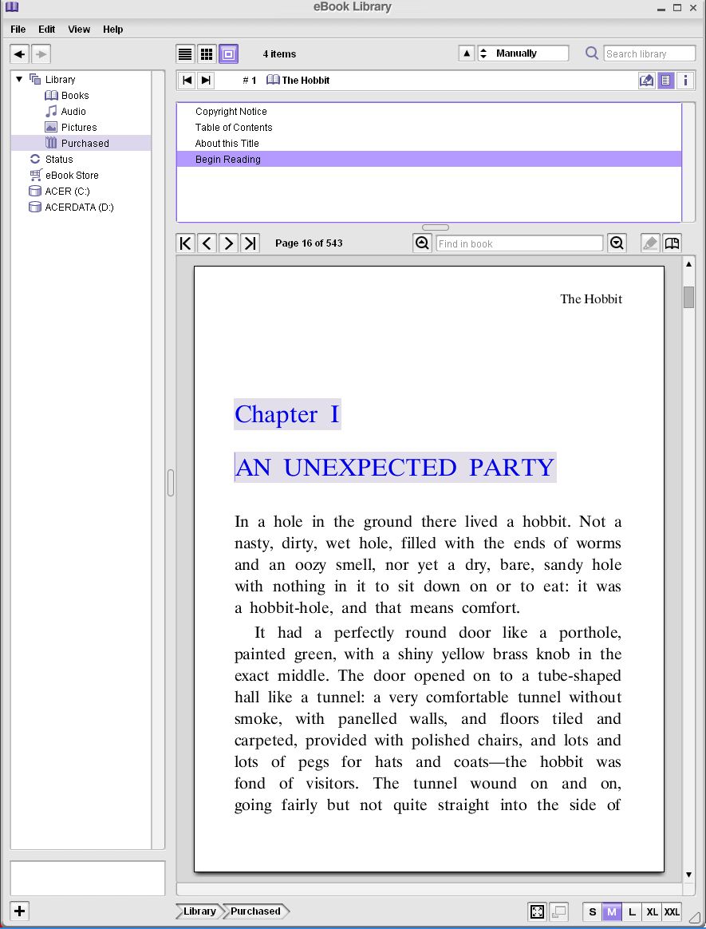Open the File menu
The width and height of the screenshot is (706, 929).
pos(18,29)
